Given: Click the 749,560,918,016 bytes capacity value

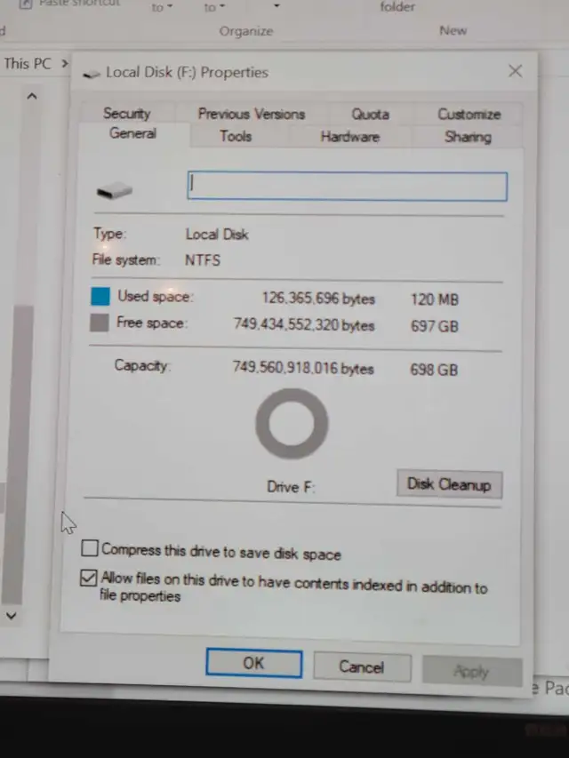Looking at the screenshot, I should pos(303,368).
